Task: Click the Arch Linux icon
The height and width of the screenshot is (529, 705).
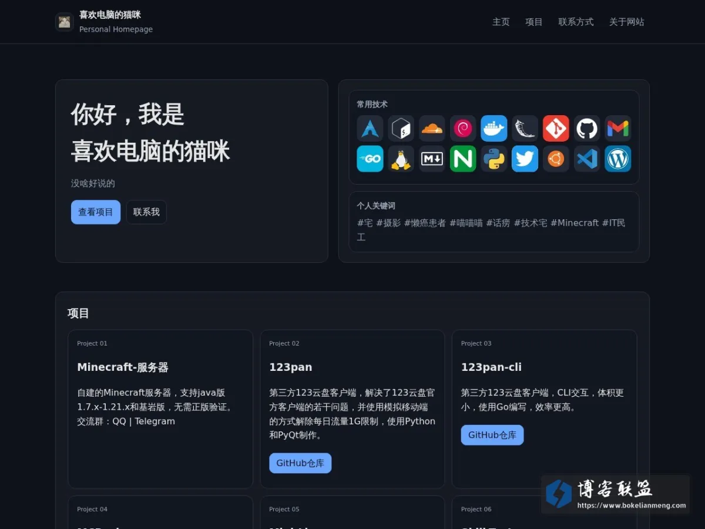Action: tap(370, 128)
